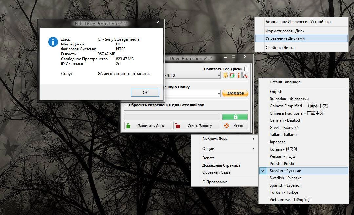The image size is (354, 215).
Task: Choose Безопасное Извлечение Устройства from tools menu
Action: [302, 22]
